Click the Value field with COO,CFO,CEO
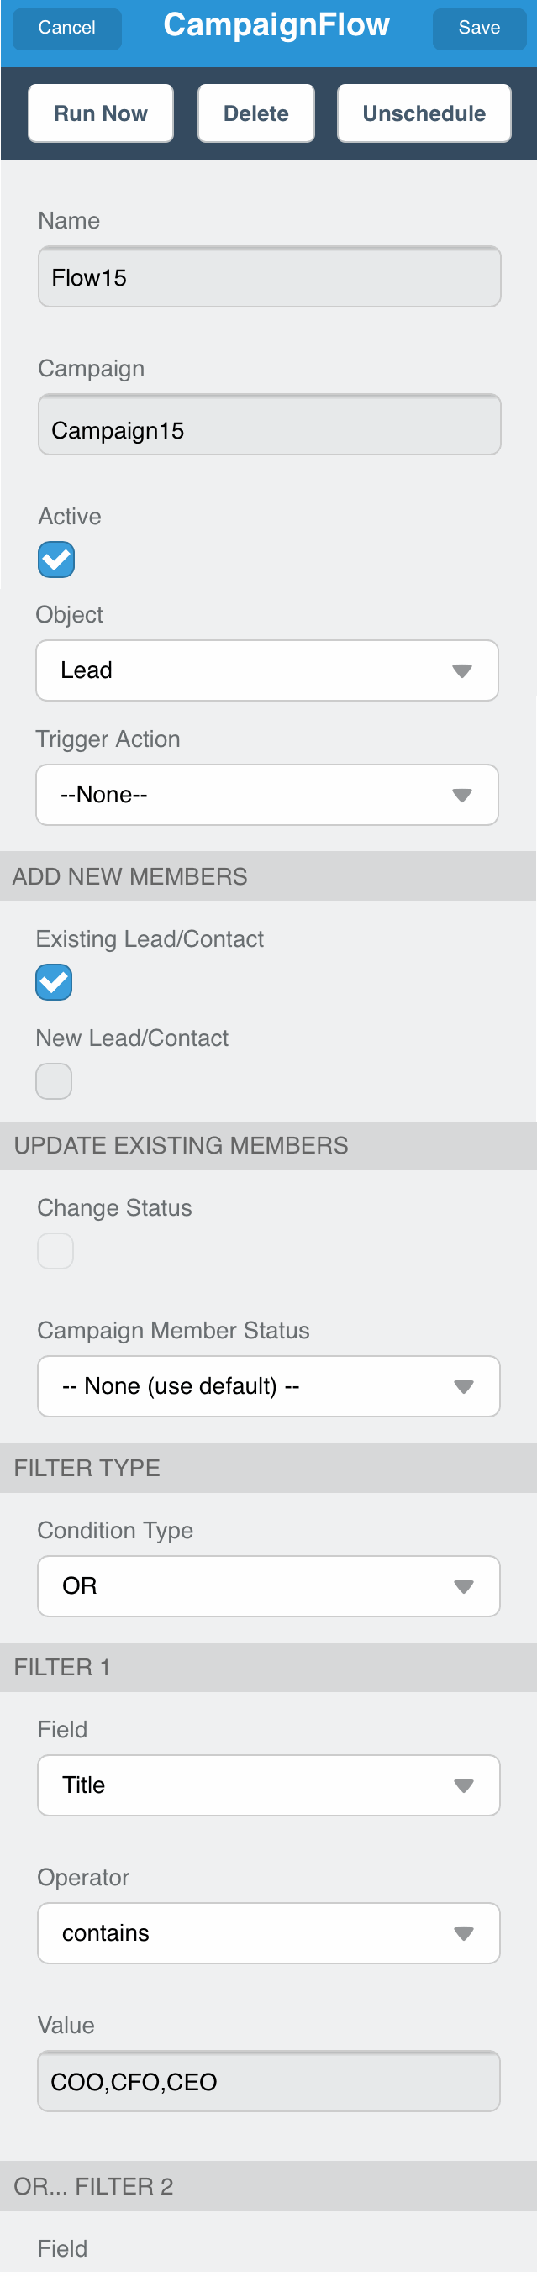Viewport: 537px width, 2276px height. tap(269, 2081)
